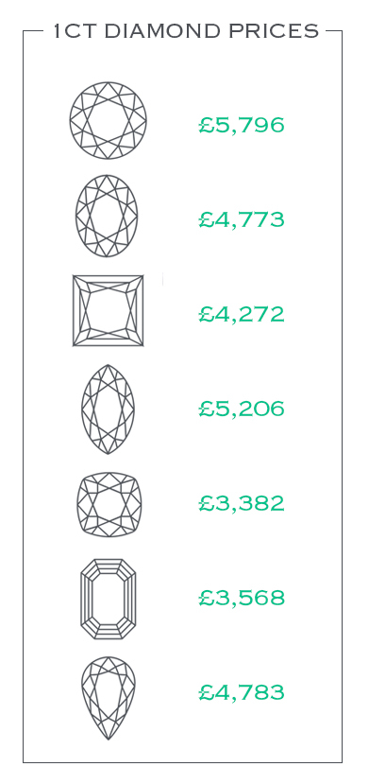The height and width of the screenshot is (784, 369).
Task: Choose the square princess cut diamond icon
Action: (109, 310)
